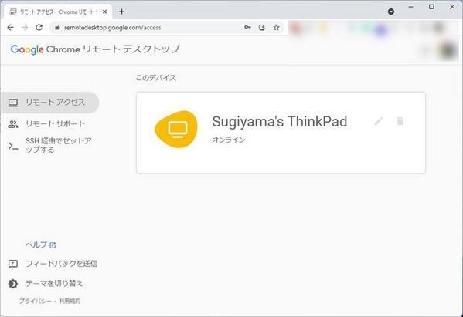Screen dimensions: 463x317
Task: Click フィードバックを送信
Action: click(x=61, y=263)
